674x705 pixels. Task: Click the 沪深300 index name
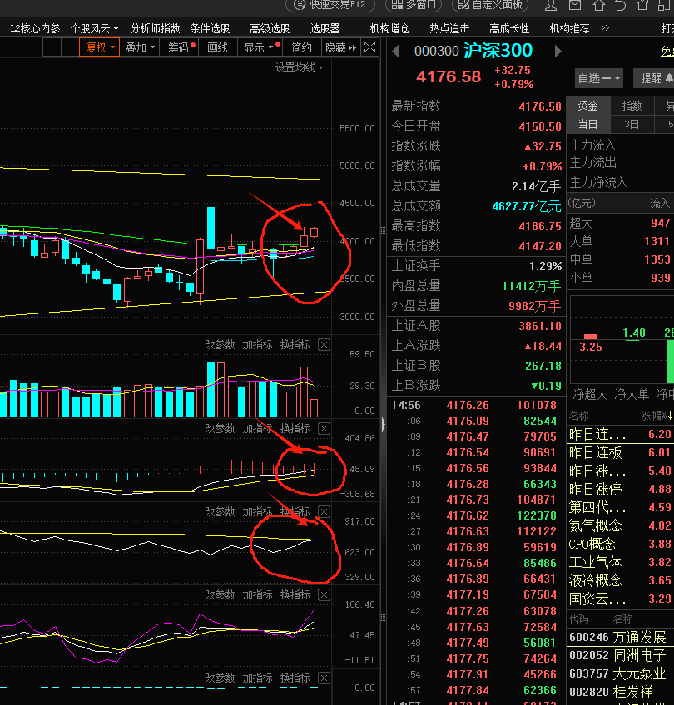coord(498,51)
